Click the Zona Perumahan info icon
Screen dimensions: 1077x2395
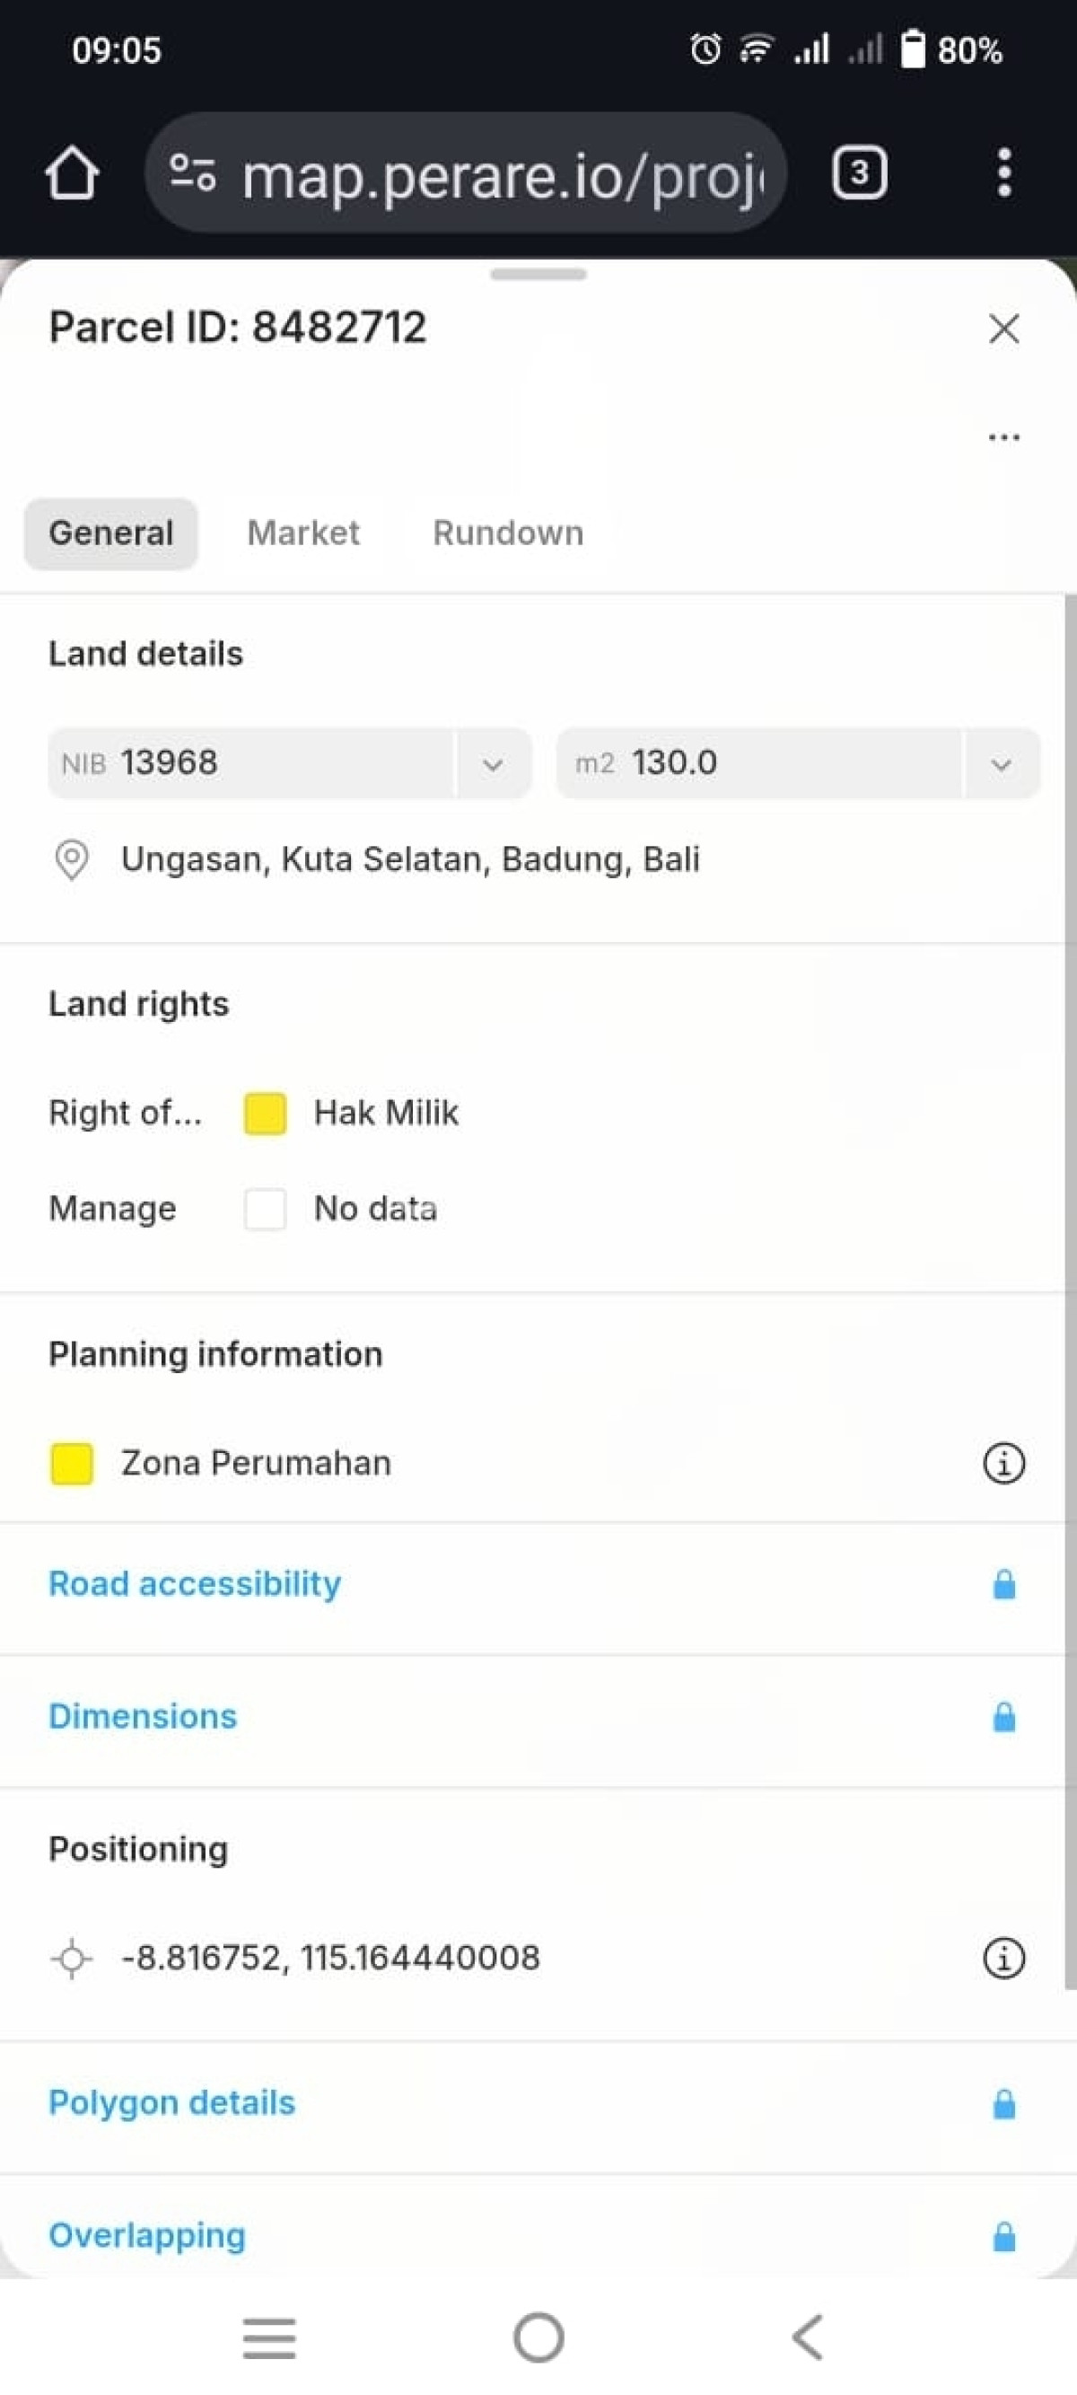pos(1003,1464)
